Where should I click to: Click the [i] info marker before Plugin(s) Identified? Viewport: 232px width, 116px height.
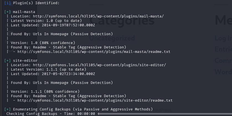[7, 3]
